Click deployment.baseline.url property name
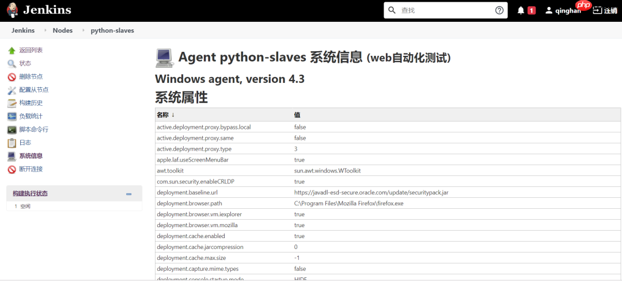 click(188, 193)
